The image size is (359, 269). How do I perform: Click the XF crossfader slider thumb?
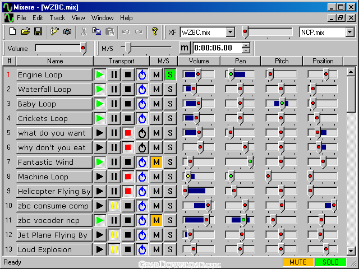tap(245, 32)
